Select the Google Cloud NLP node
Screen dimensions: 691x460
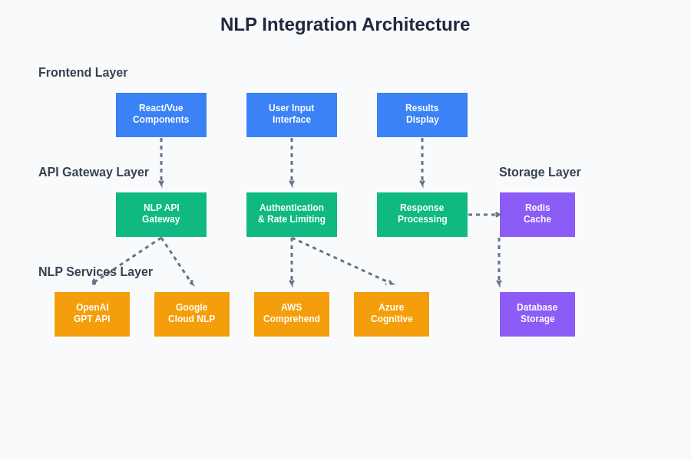click(192, 314)
